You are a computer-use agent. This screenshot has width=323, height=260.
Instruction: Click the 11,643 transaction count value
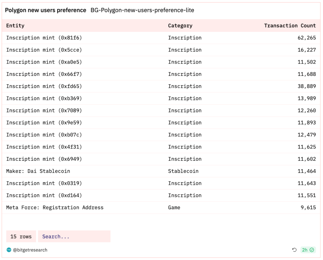click(x=306, y=183)
